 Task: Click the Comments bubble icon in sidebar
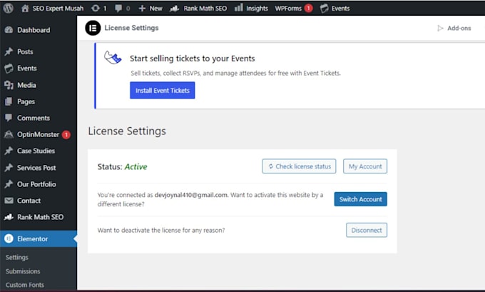tap(9, 118)
